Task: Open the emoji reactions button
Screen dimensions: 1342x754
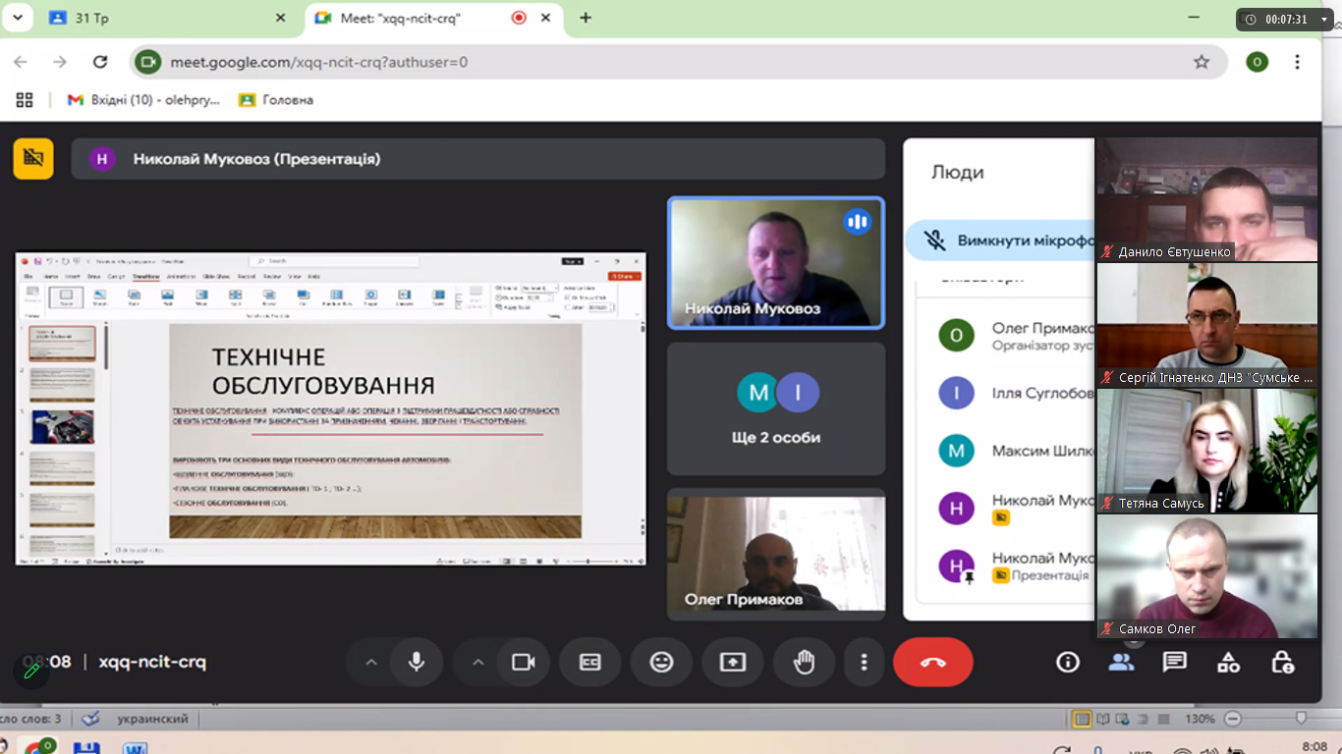Action: (x=661, y=662)
